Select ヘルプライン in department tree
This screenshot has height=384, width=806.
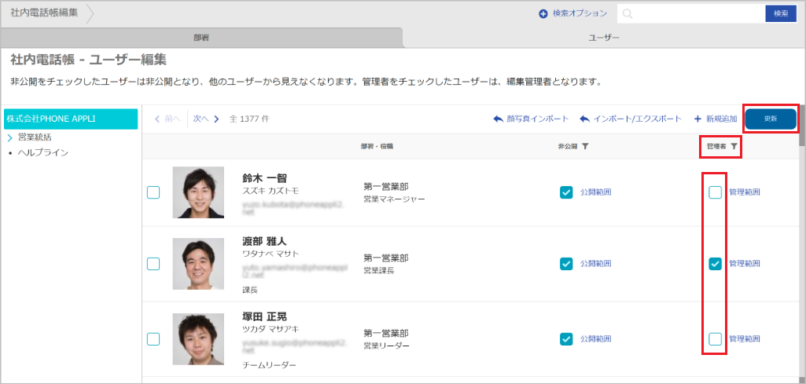tap(43, 152)
